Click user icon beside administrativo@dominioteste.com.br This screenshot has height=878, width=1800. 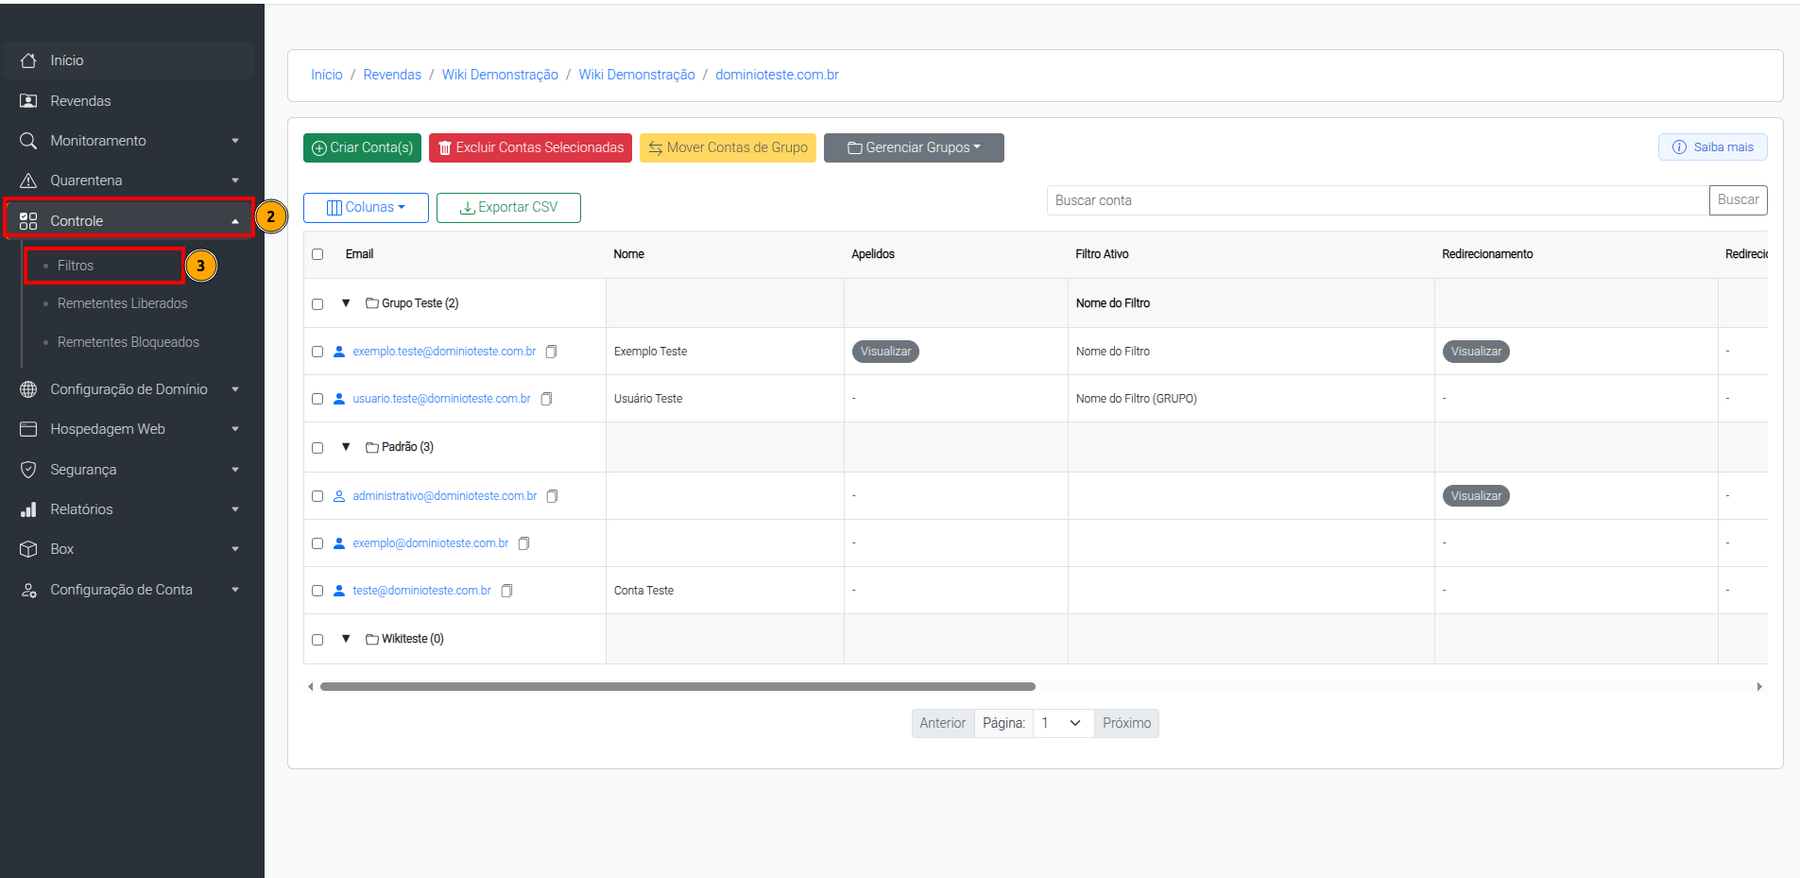tap(339, 496)
